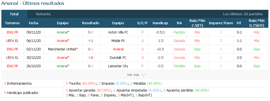Click the Fecha column header
The width and height of the screenshot is (270, 101).
[34, 23]
